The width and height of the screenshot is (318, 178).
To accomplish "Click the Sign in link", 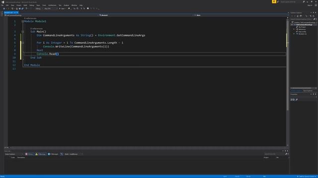I will point(310,5).
